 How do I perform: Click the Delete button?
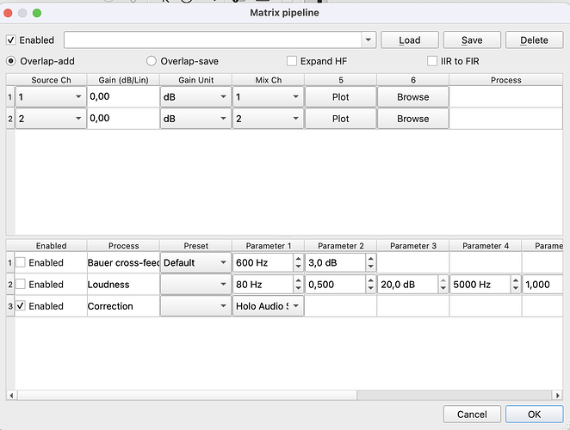pyautogui.click(x=534, y=40)
